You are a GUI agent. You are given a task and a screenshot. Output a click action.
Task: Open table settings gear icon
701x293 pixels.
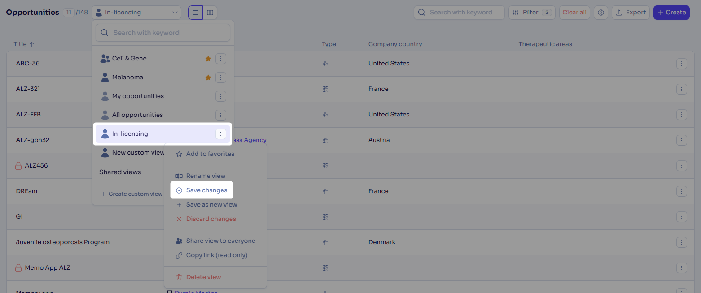tap(601, 13)
